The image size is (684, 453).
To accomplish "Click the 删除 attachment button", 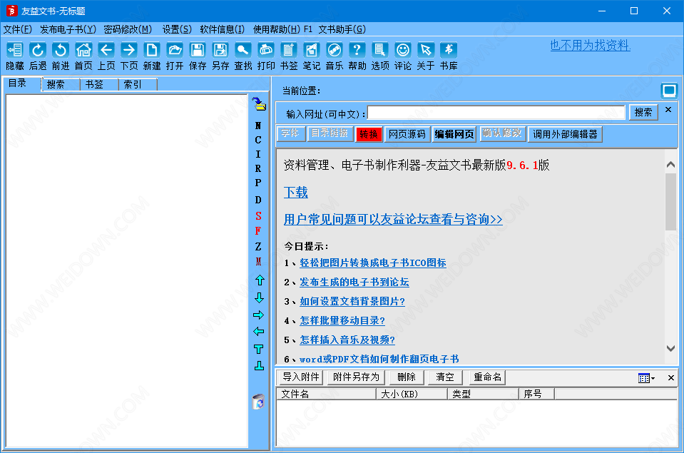I will pyautogui.click(x=407, y=377).
